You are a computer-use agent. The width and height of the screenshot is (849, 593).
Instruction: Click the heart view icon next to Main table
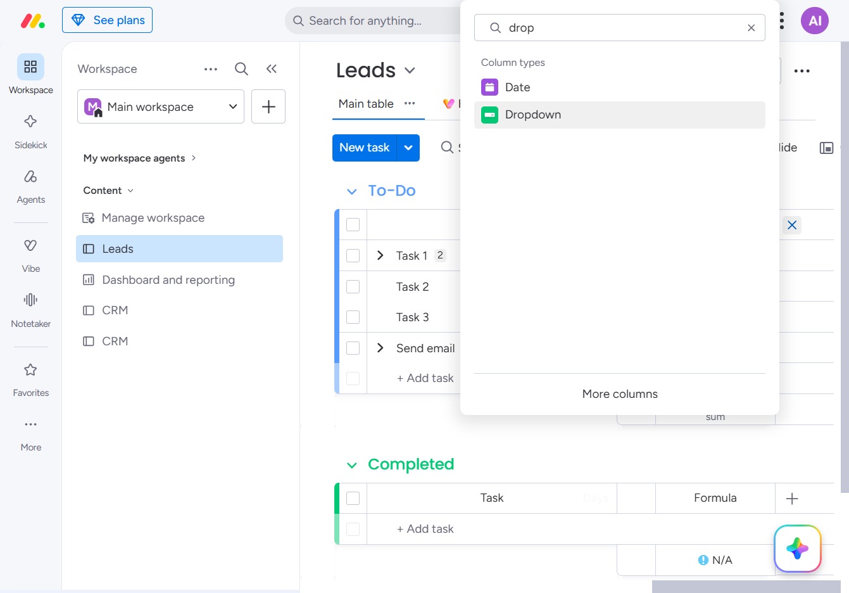pos(449,103)
